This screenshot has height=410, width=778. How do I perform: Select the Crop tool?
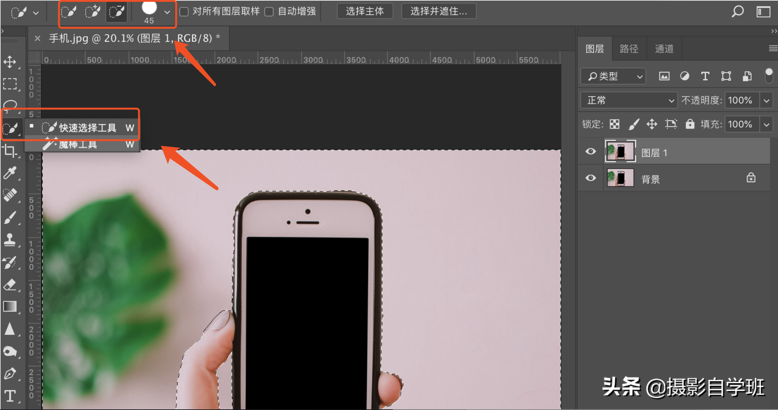click(10, 150)
